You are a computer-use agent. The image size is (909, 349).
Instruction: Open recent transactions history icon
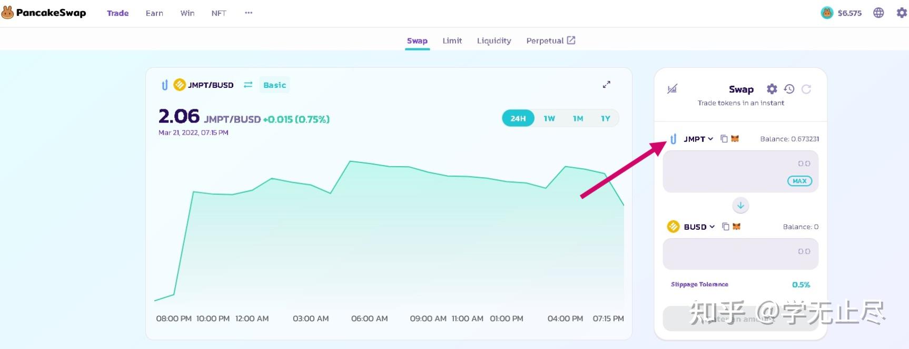coord(789,89)
